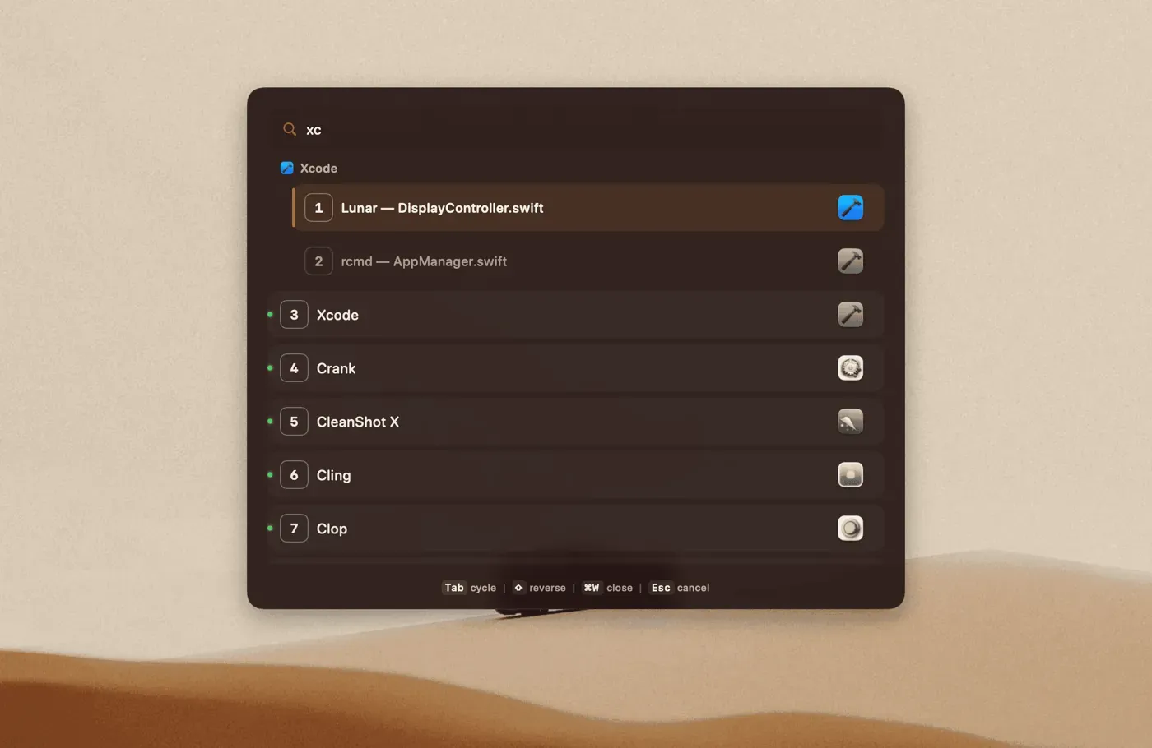Click the Esc cancel hint
This screenshot has width=1152, height=748.
(680, 588)
